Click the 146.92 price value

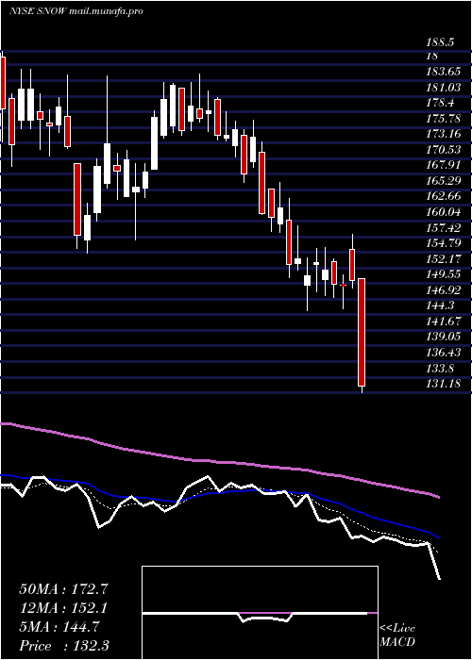click(444, 290)
